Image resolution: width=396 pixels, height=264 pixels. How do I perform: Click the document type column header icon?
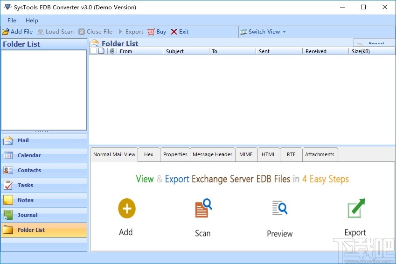tap(101, 51)
